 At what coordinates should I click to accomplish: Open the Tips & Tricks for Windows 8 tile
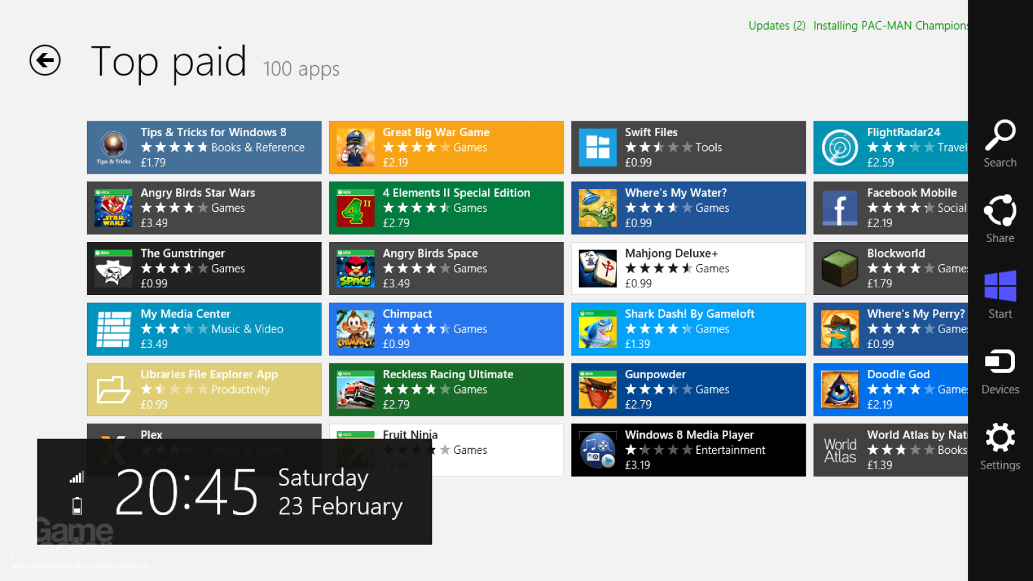point(204,147)
